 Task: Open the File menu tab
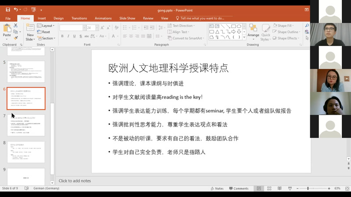[8, 18]
